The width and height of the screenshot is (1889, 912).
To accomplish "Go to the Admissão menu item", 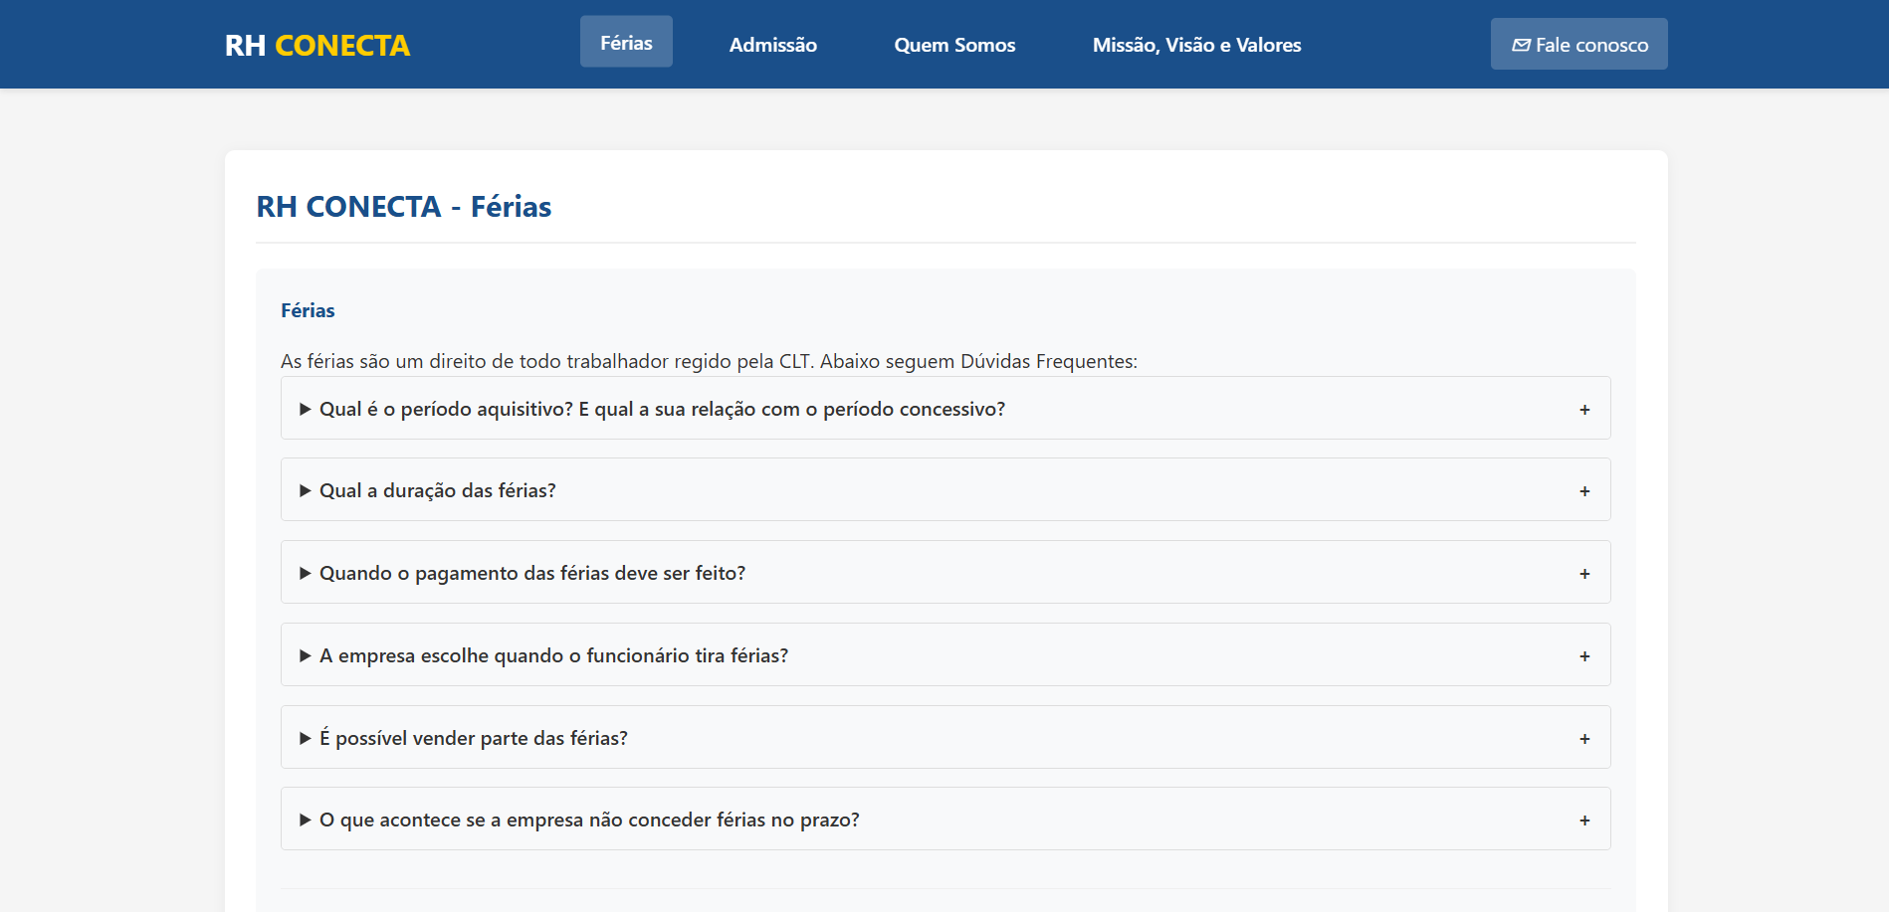I will click(x=772, y=45).
